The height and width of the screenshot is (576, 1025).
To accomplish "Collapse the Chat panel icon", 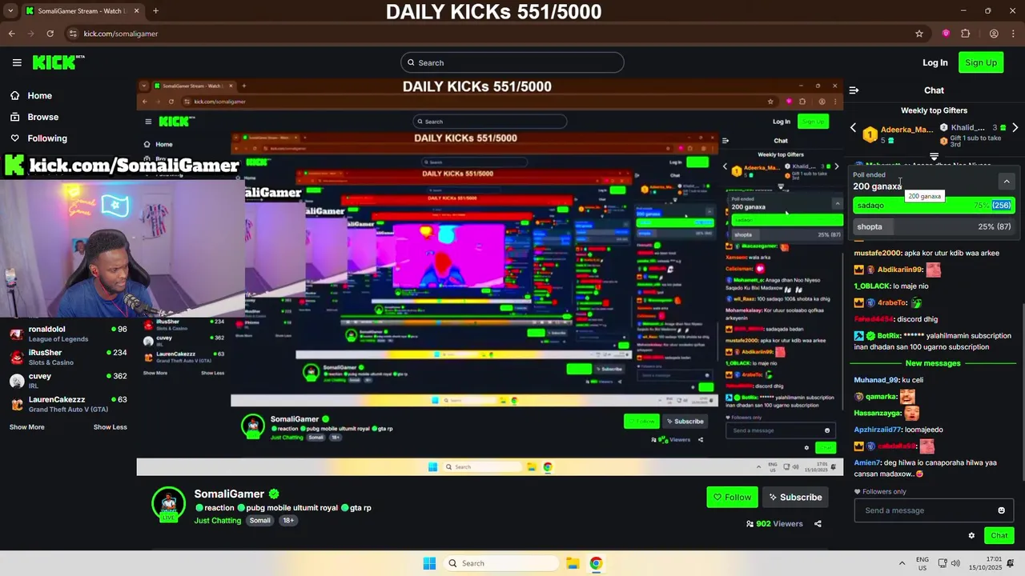I will (x=854, y=90).
